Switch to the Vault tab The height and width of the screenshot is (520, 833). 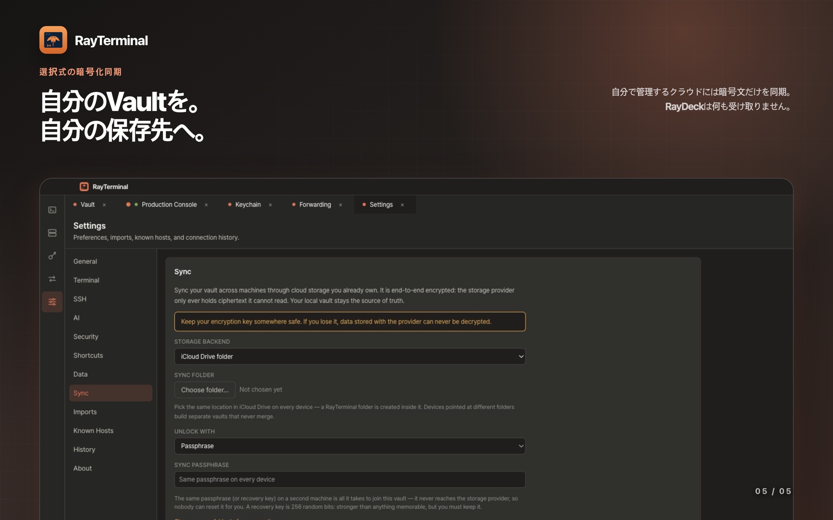tap(88, 205)
